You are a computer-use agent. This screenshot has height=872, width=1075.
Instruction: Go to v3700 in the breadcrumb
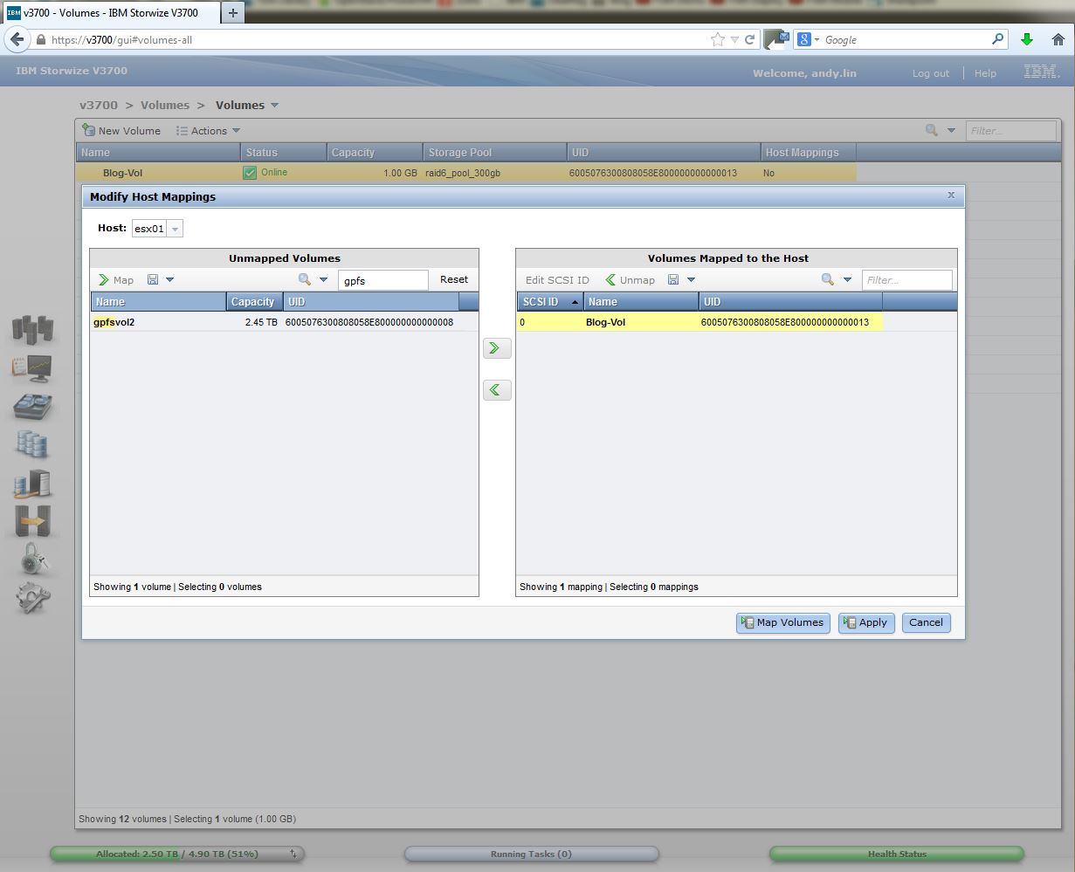(99, 106)
